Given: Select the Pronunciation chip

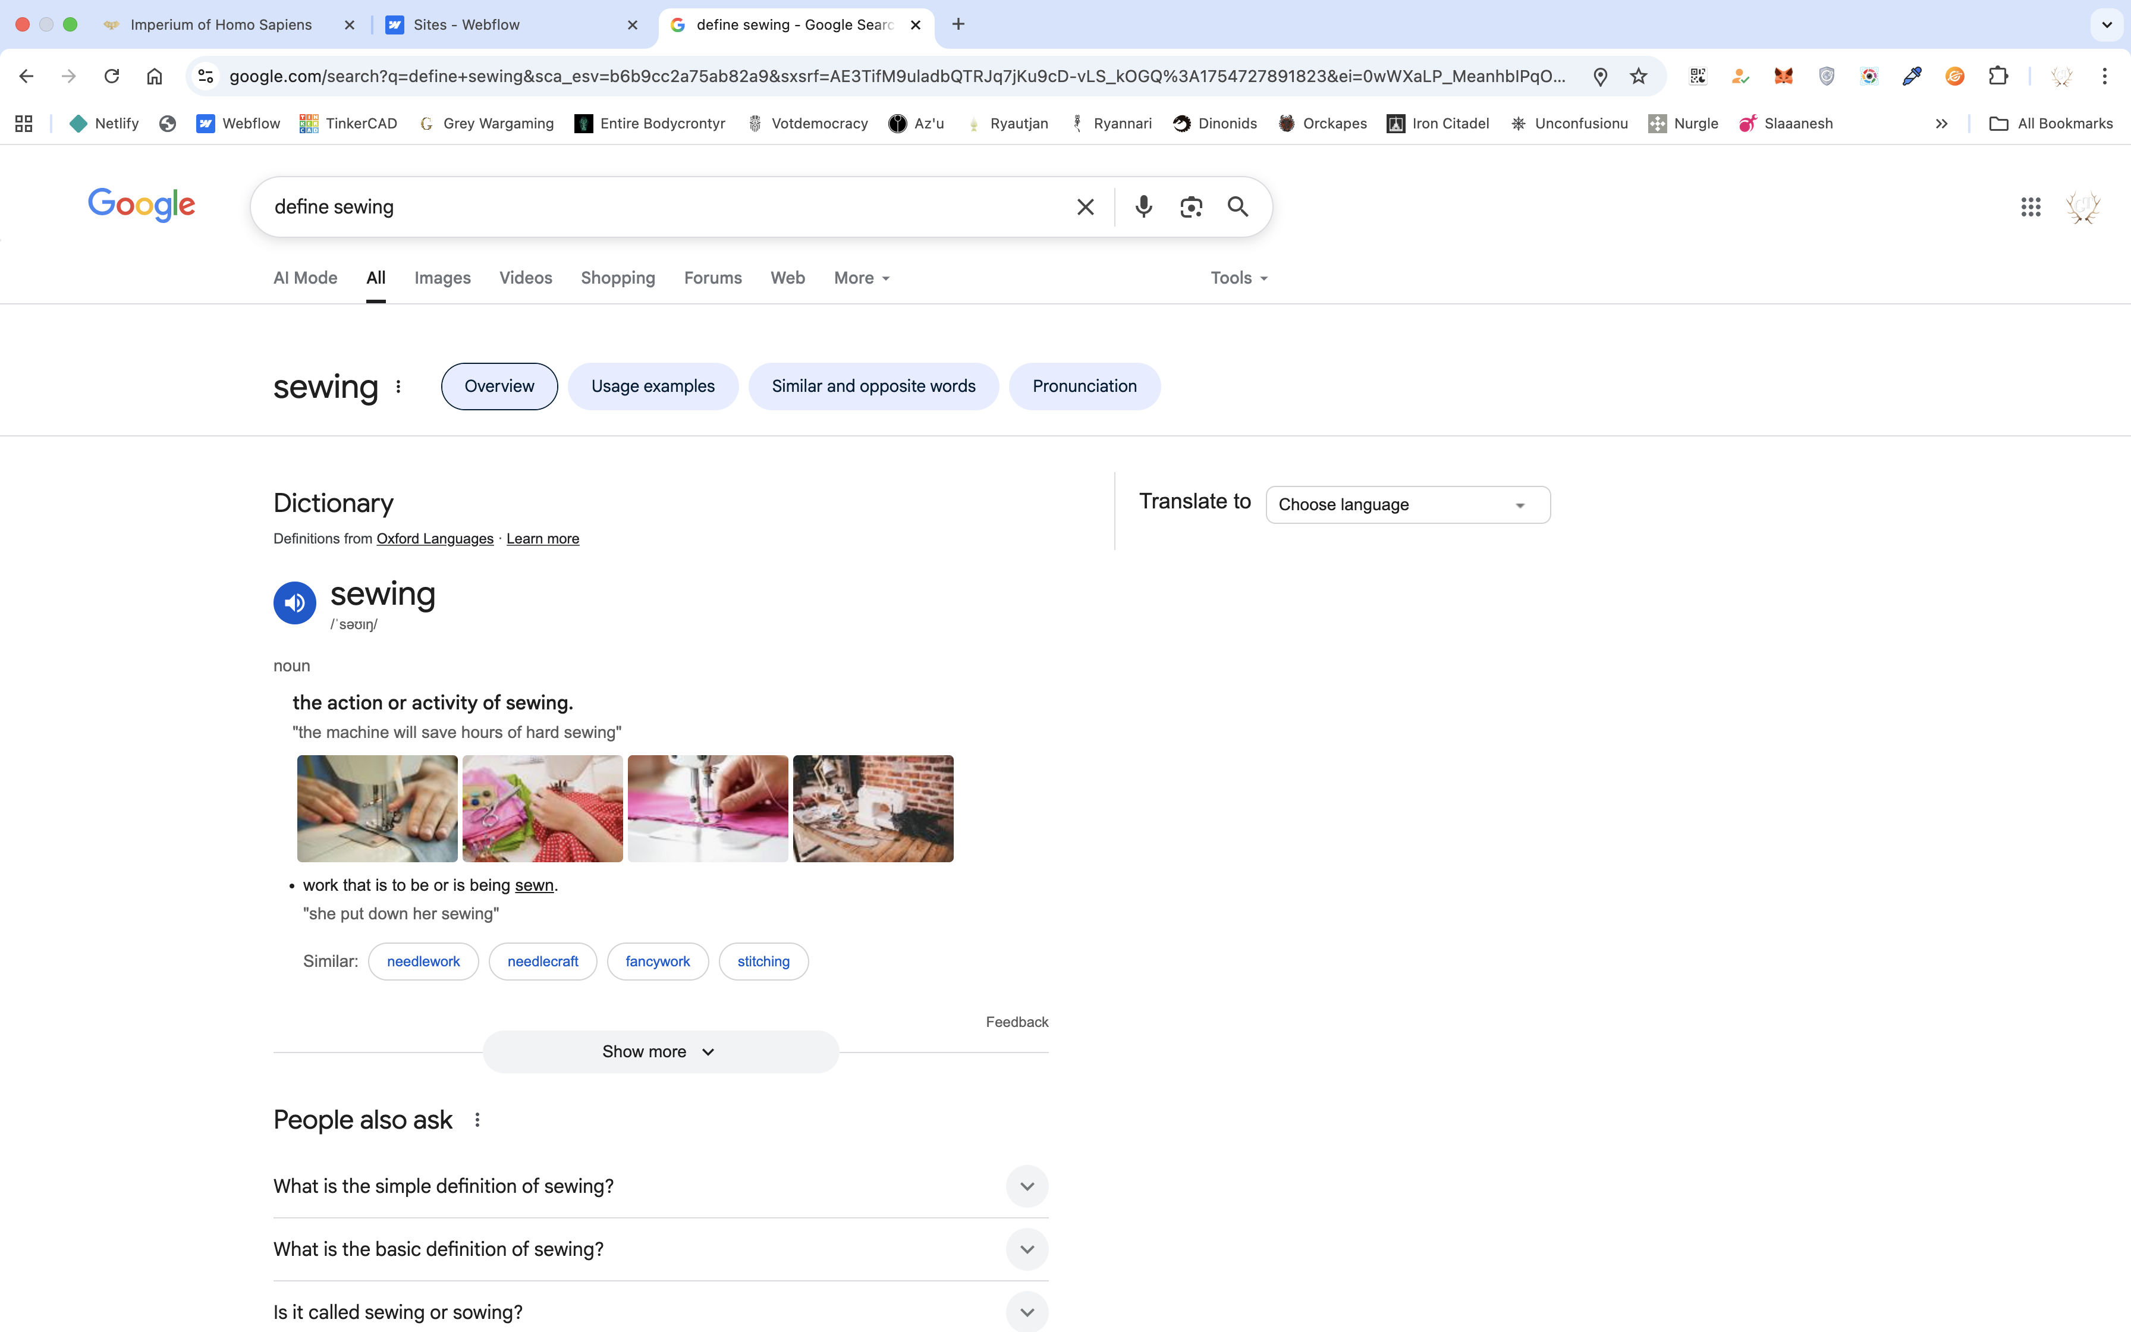Looking at the screenshot, I should pos(1084,387).
